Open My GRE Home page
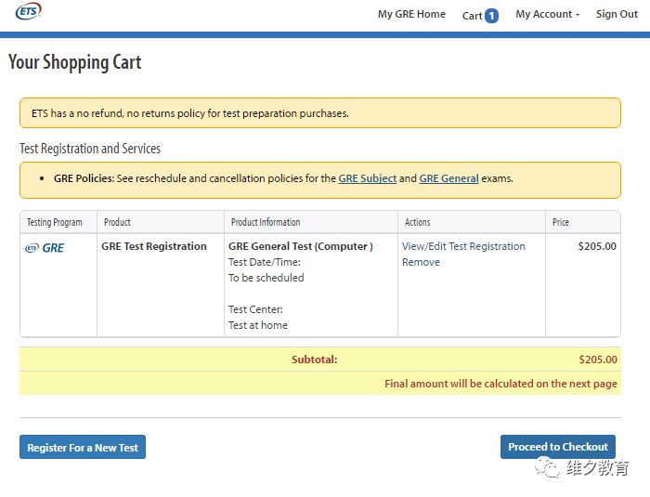Screen dimensions: 650x497 (411, 15)
